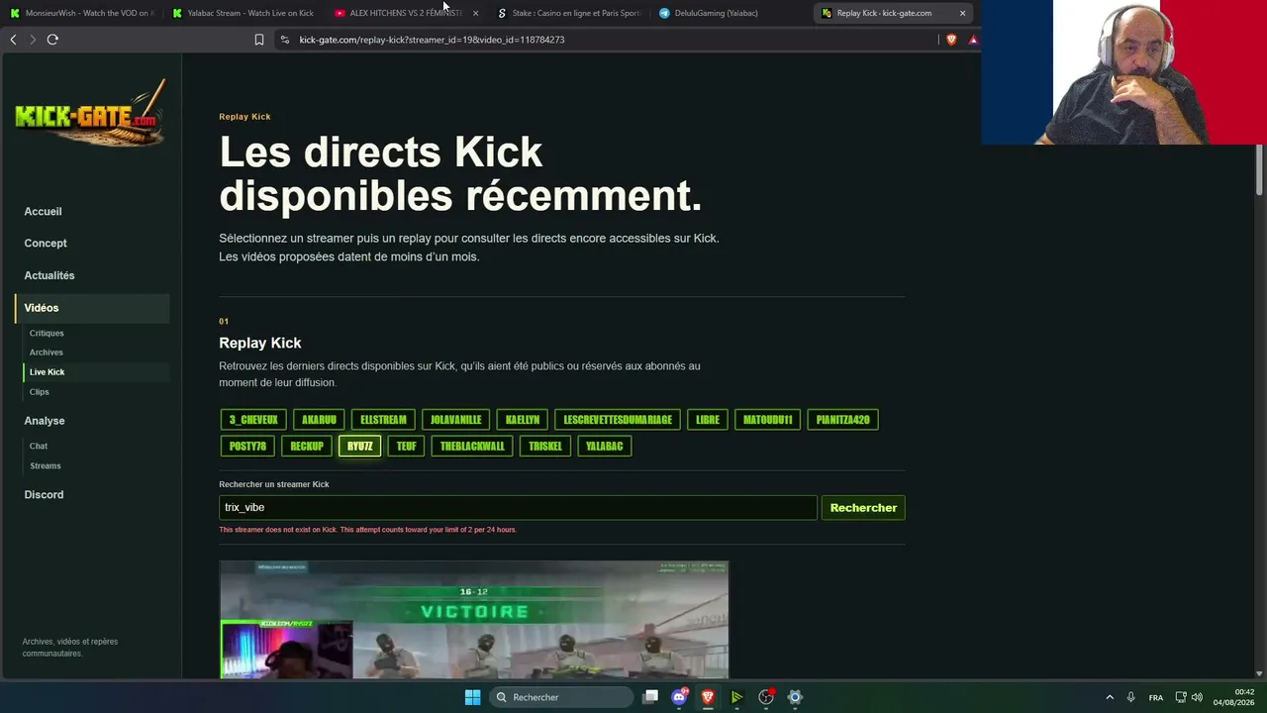
Task: Select streamer ELLSTREAM
Action: click(x=383, y=420)
